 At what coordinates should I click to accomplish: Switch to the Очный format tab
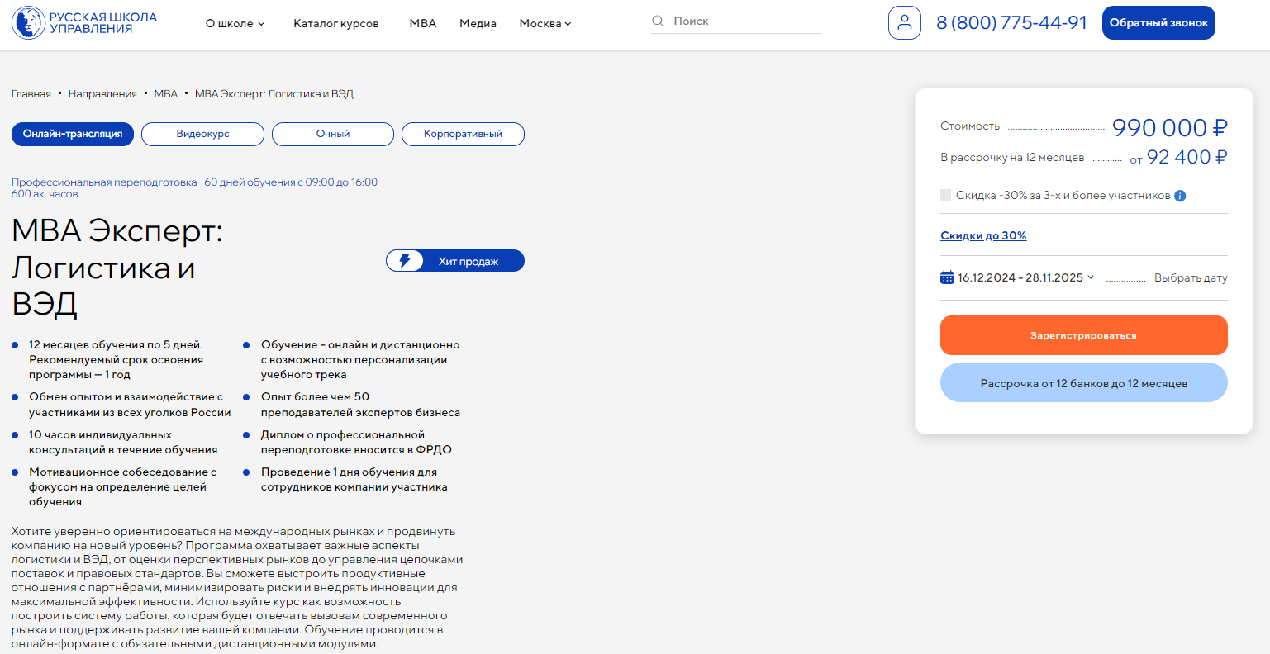[333, 134]
